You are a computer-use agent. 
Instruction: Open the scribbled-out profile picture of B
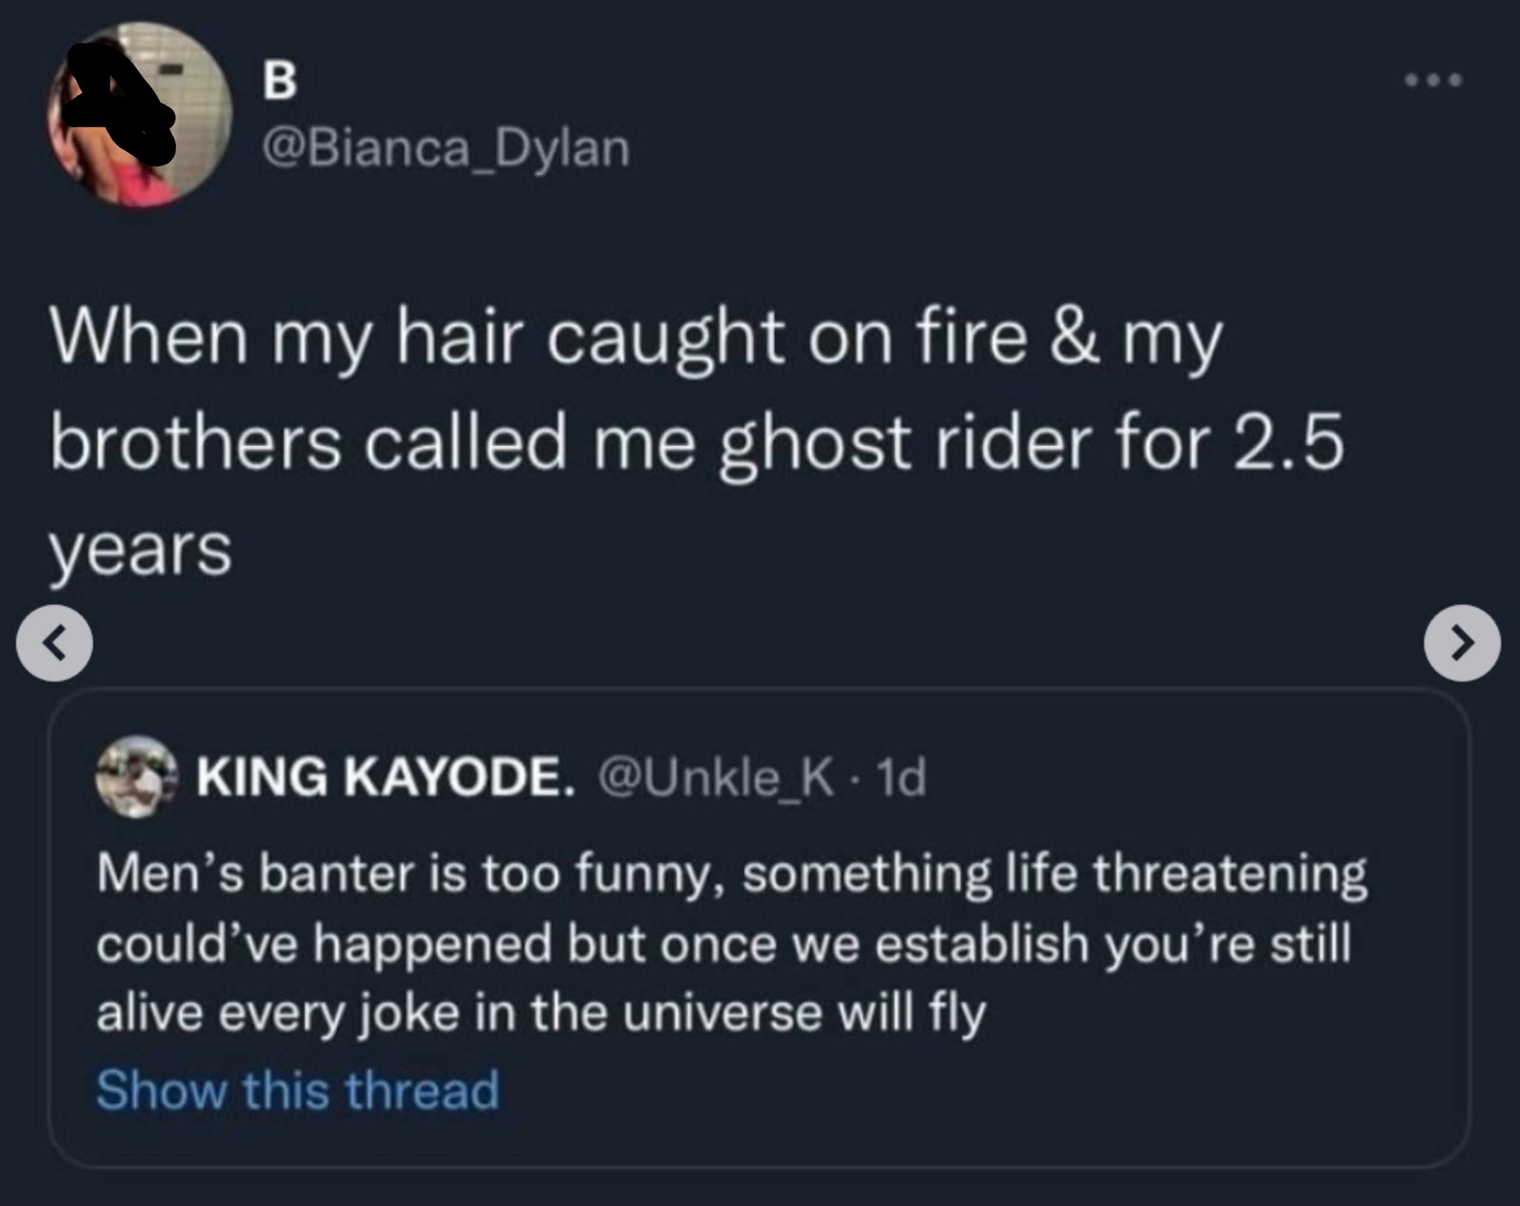pyautogui.click(x=140, y=114)
